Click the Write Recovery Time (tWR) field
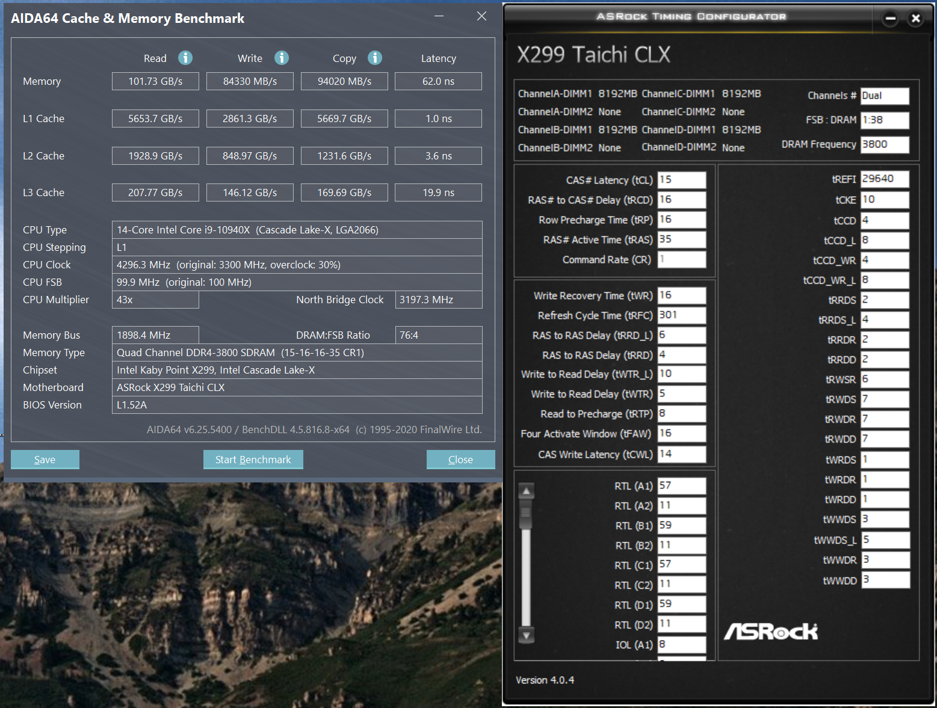Viewport: 937px width, 708px height. click(682, 295)
